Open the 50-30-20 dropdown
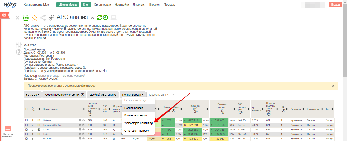This screenshot has width=347, height=141. coord(33,95)
